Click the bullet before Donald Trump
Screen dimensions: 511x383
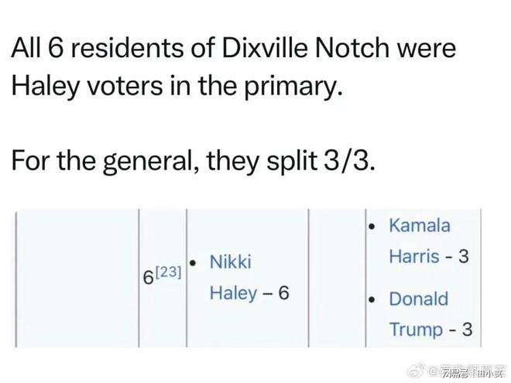tap(372, 299)
